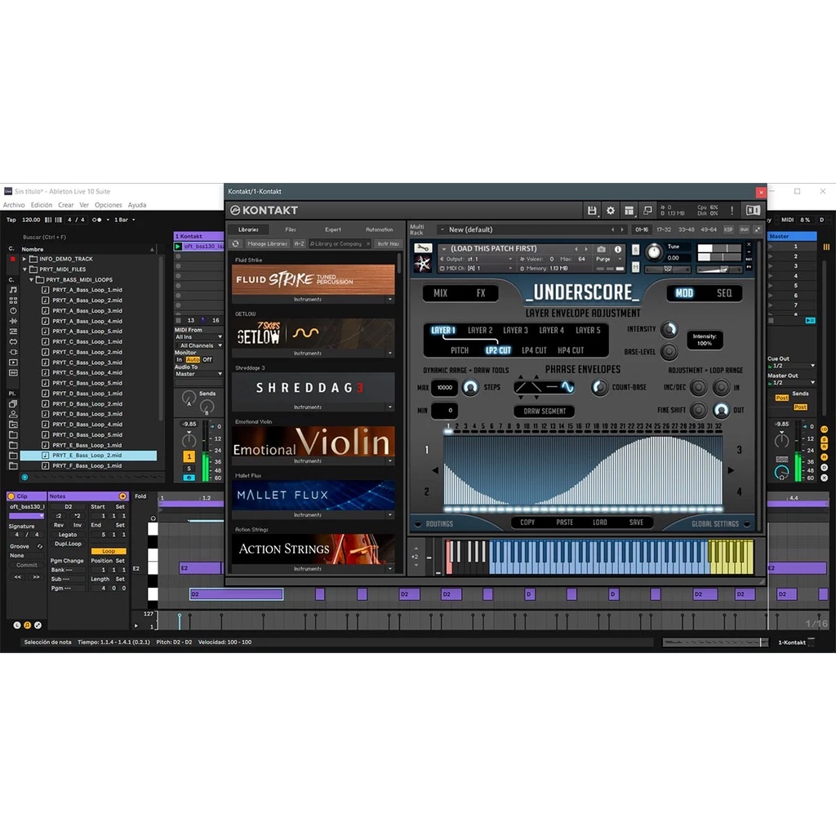Select the ramp-up line draw tool
The width and height of the screenshot is (836, 836).
click(x=522, y=387)
